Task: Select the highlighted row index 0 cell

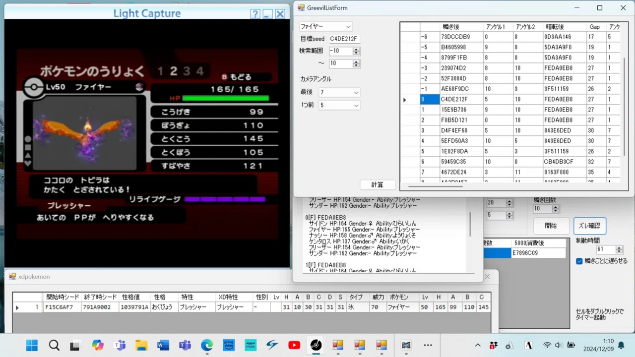Action: pyautogui.click(x=430, y=99)
